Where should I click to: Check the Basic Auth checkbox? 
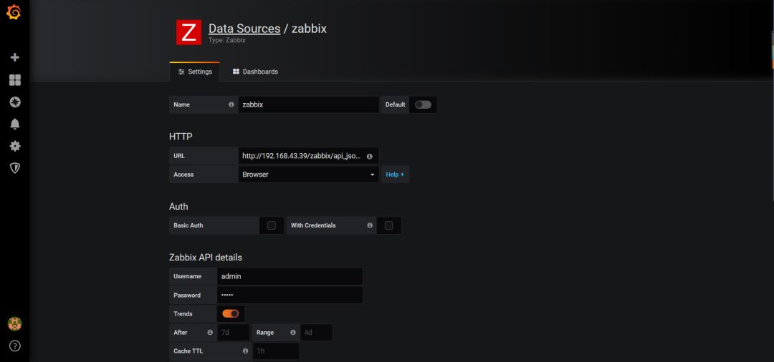(272, 225)
